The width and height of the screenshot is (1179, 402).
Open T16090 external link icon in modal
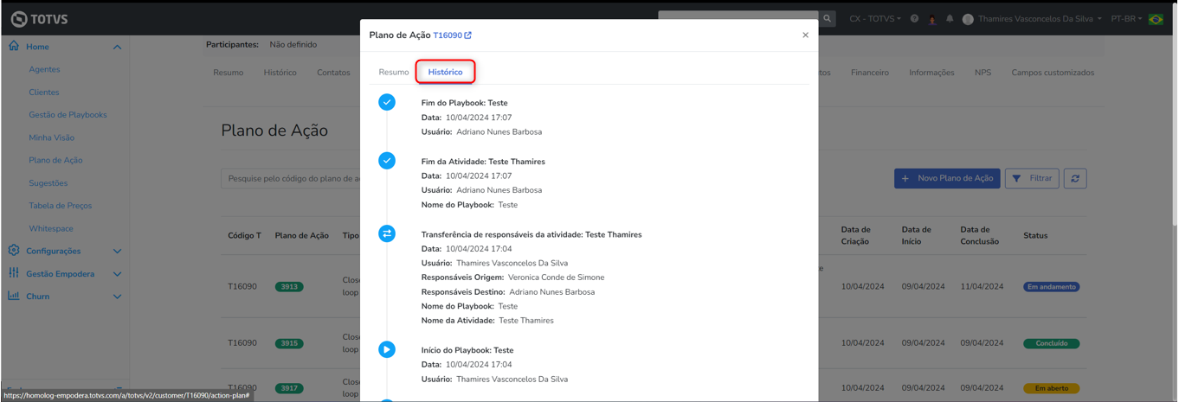coord(468,35)
